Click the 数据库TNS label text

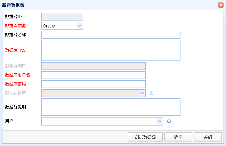tap(15, 50)
